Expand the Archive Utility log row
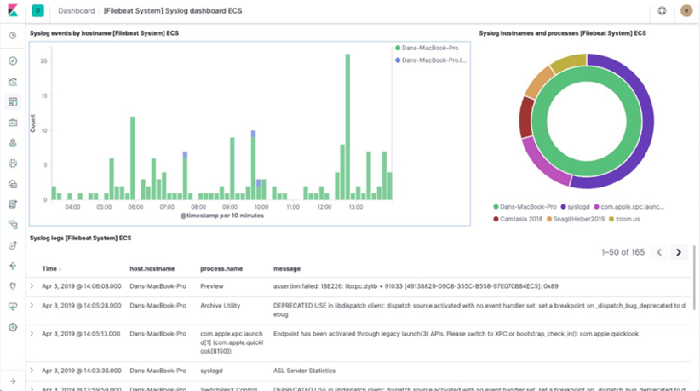The image size is (700, 391). point(32,306)
